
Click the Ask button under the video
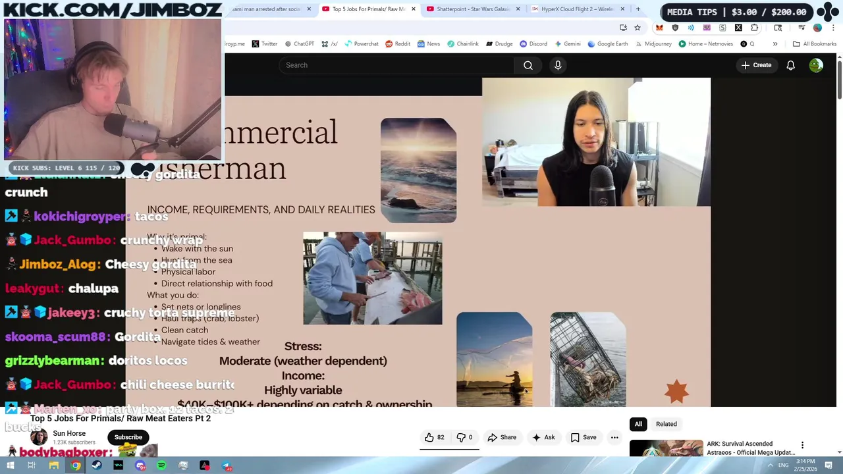point(543,437)
